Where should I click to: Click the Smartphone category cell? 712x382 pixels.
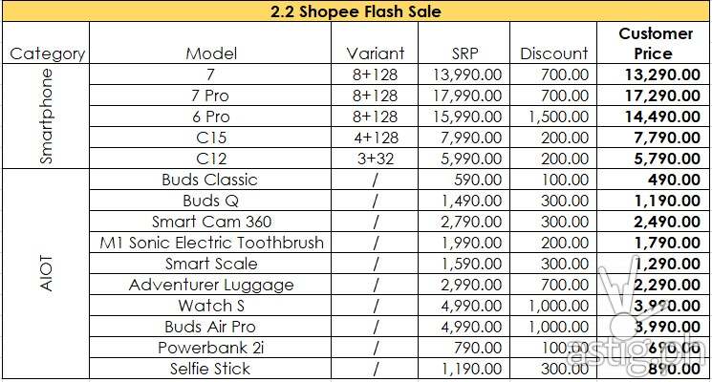pos(47,117)
